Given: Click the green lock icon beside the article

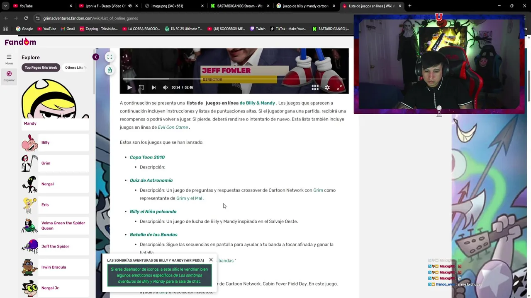Looking at the screenshot, I should [110, 70].
